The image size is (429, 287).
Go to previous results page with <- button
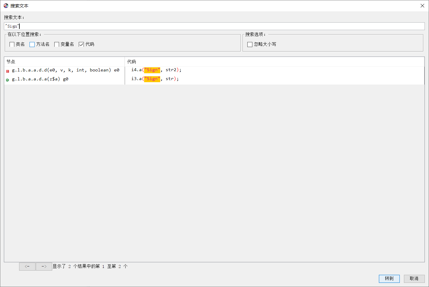(x=27, y=266)
